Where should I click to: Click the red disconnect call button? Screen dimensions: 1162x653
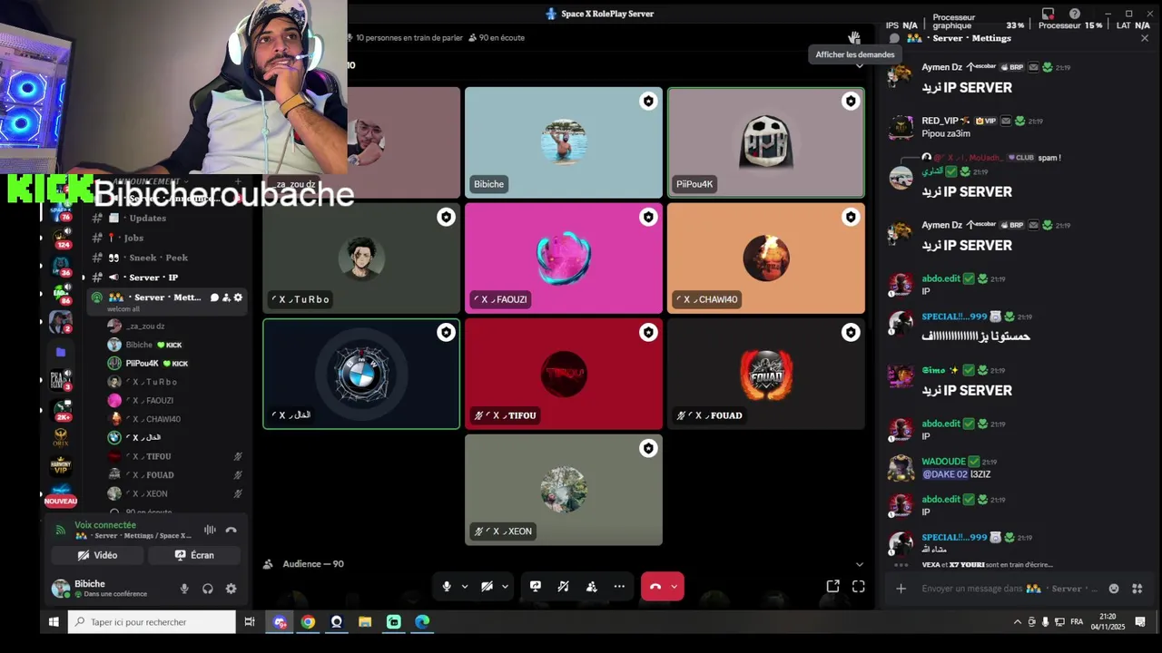655,587
